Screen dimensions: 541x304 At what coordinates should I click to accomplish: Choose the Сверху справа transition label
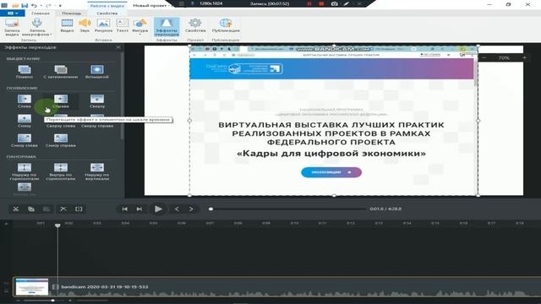tap(97, 126)
